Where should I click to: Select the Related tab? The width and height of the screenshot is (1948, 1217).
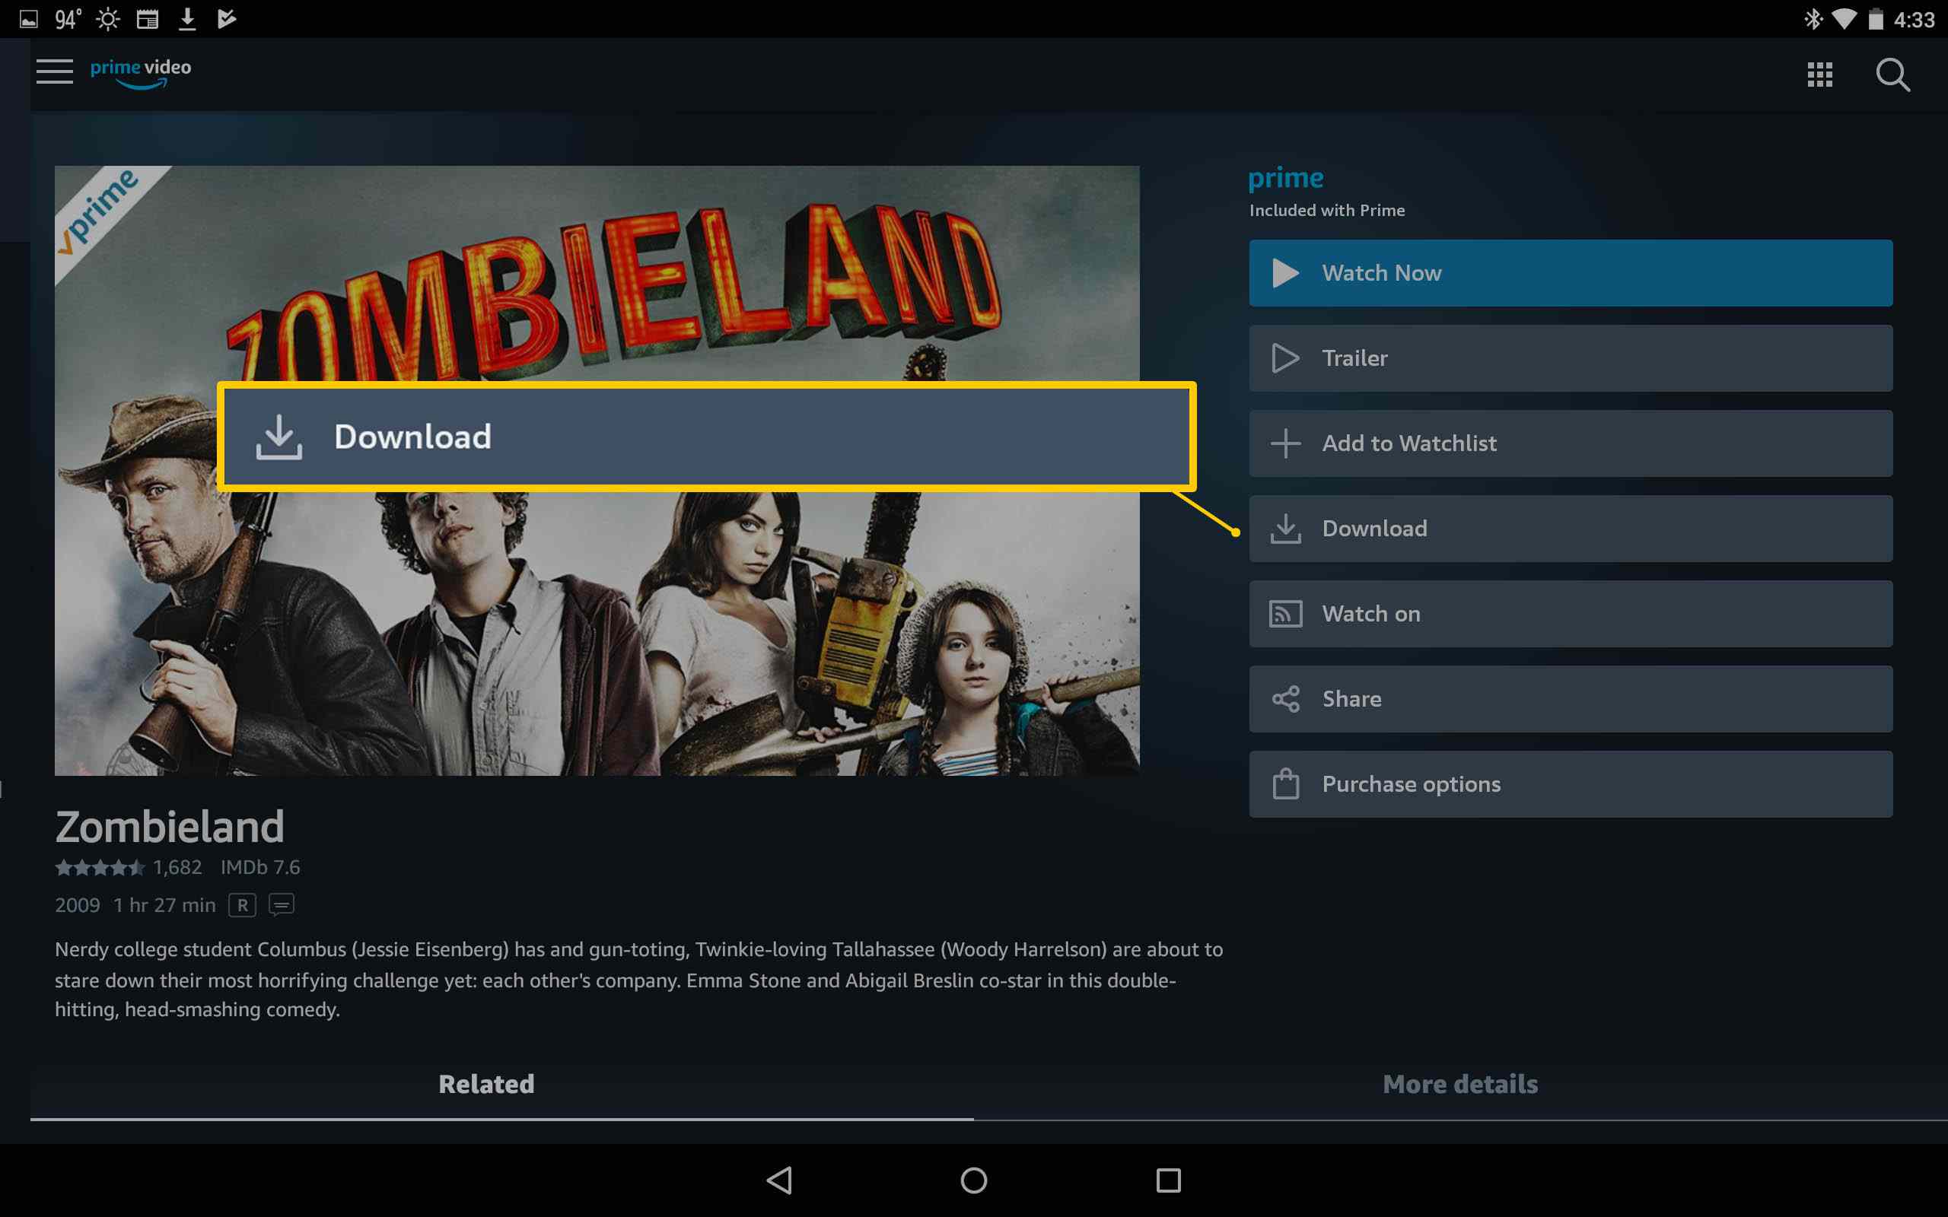[x=487, y=1084]
